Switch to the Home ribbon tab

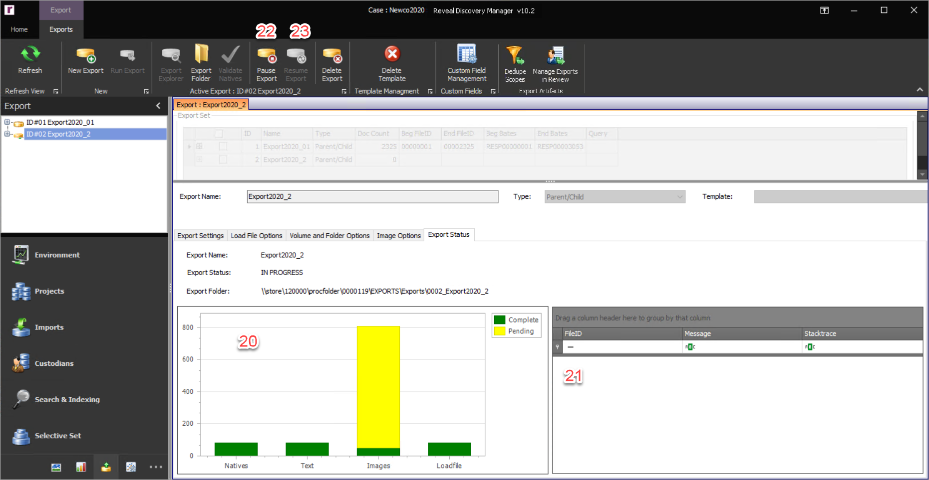(19, 29)
